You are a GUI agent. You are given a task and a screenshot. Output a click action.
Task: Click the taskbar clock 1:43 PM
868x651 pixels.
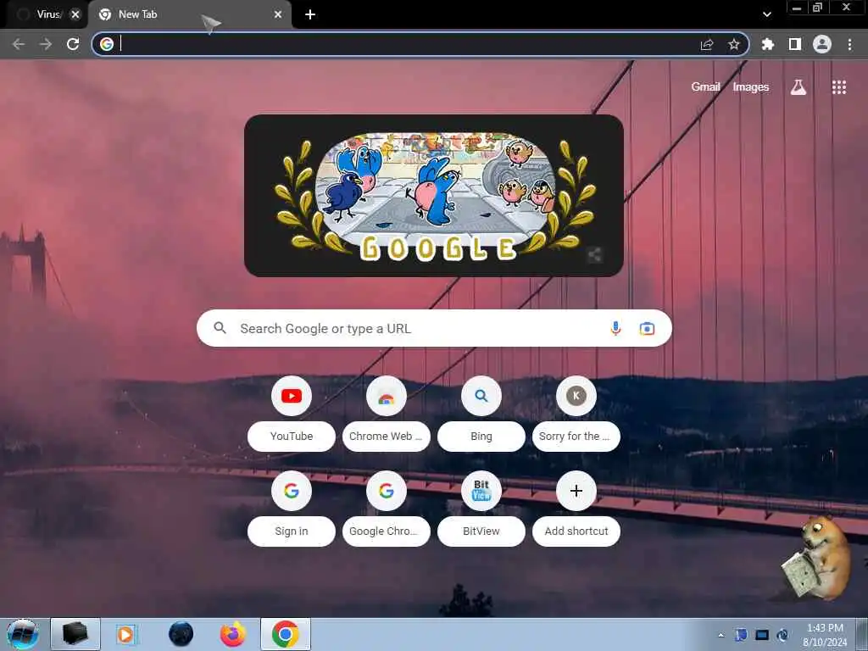point(825,634)
